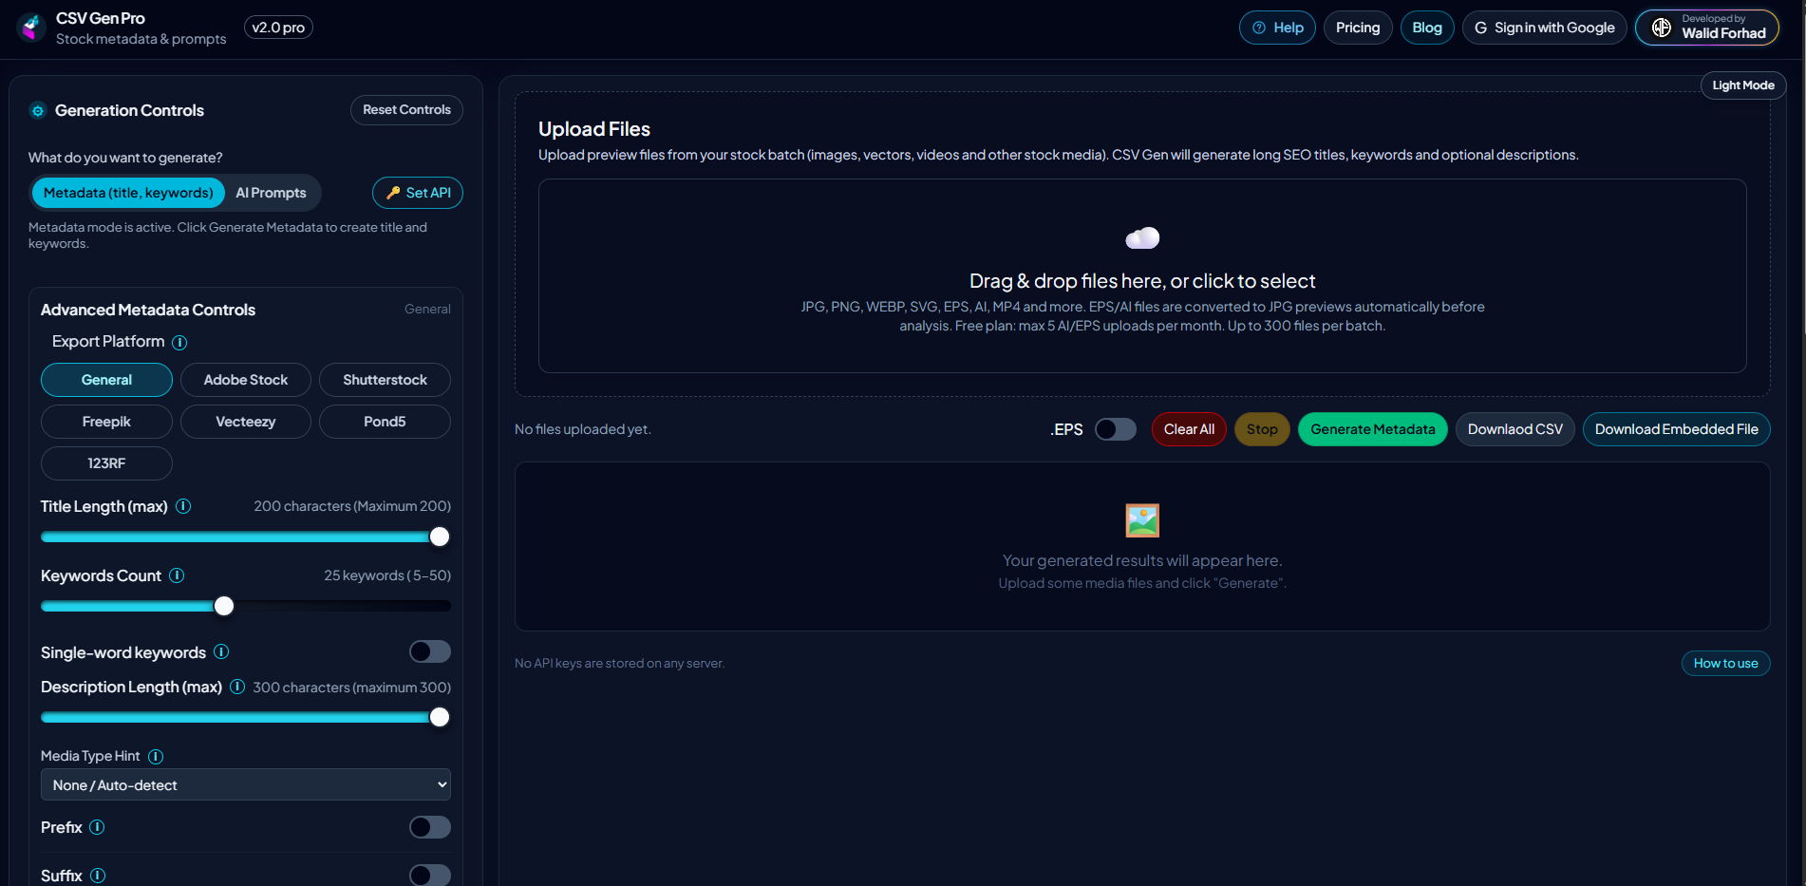Screen dimensions: 1806x886
Task: Click the Generate Metadata button
Action: (1372, 429)
